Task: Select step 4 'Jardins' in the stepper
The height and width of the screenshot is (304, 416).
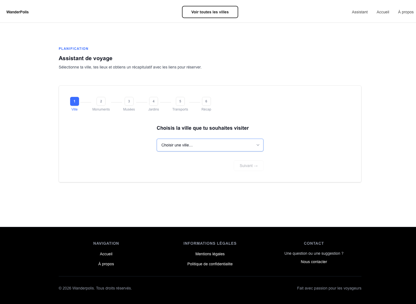Action: click(154, 104)
